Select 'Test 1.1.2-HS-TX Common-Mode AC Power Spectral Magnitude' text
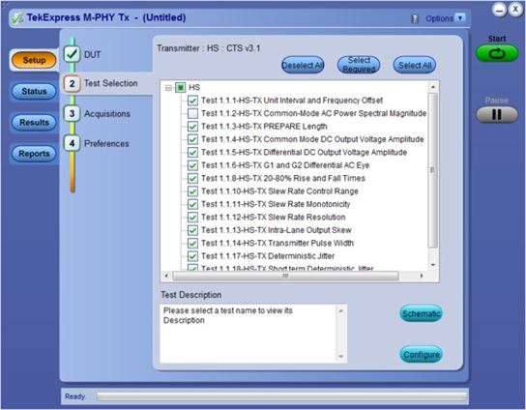The image size is (526, 410). pyautogui.click(x=313, y=113)
